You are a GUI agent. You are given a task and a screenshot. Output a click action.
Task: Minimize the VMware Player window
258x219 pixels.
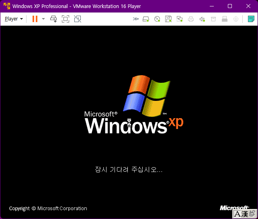point(212,6)
